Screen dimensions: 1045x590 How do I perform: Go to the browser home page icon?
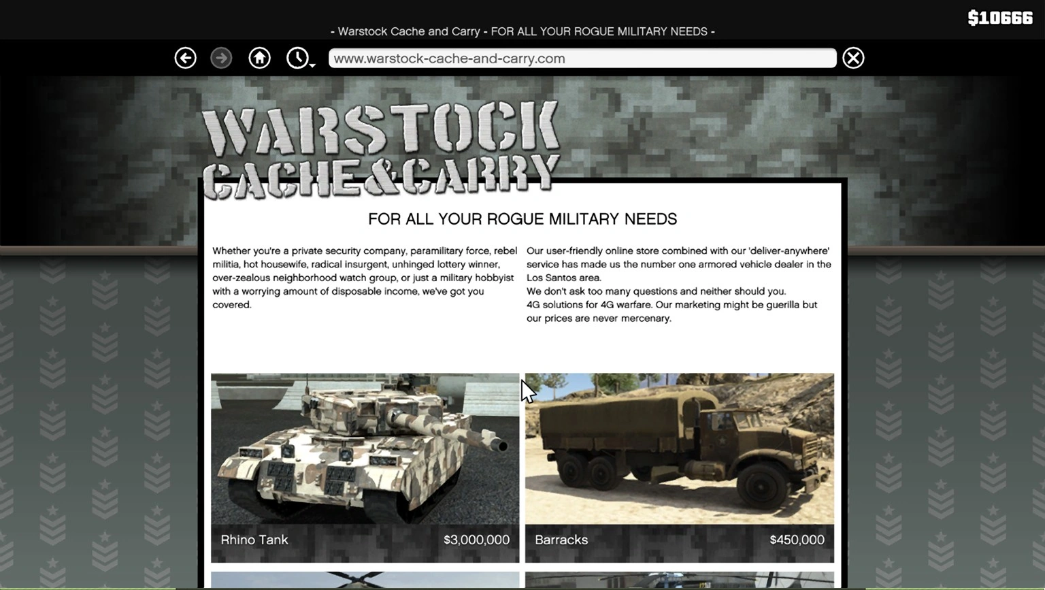coord(259,58)
